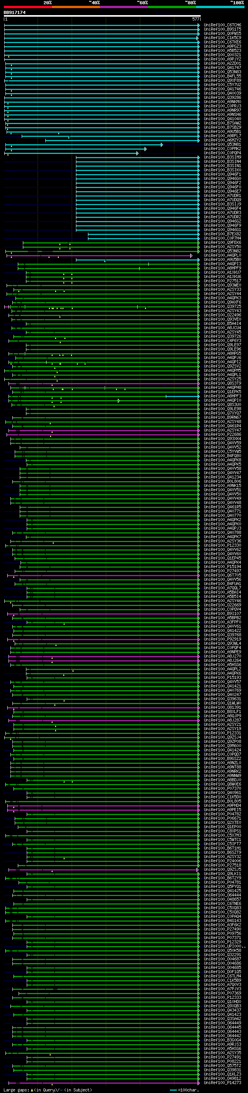
Task: Select the purple ~60% legend color bar
Action: (124, 7)
